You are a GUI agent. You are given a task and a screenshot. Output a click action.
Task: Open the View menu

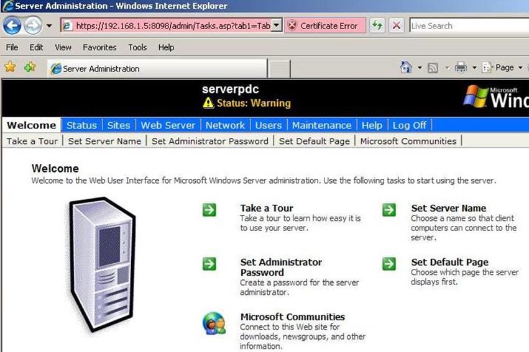click(63, 47)
